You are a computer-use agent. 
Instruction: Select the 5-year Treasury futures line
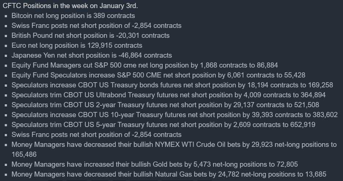click(163, 125)
